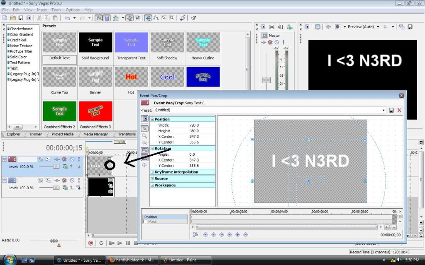The height and width of the screenshot is (265, 425).
Task: Toggle Automatic Crossfades toolbar button
Action: pyautogui.click(x=107, y=18)
